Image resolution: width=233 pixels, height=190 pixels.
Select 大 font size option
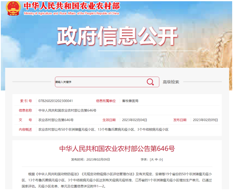tap(152, 160)
